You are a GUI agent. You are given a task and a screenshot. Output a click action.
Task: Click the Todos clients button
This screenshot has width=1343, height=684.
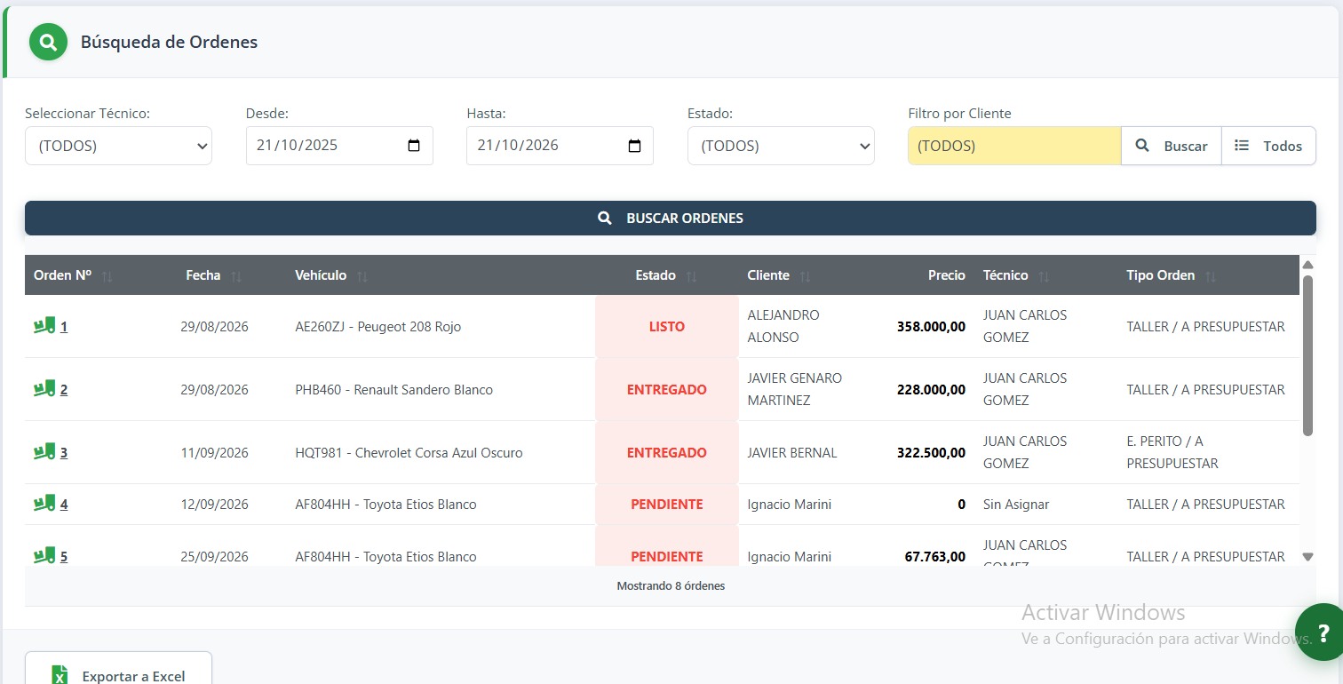point(1268,146)
